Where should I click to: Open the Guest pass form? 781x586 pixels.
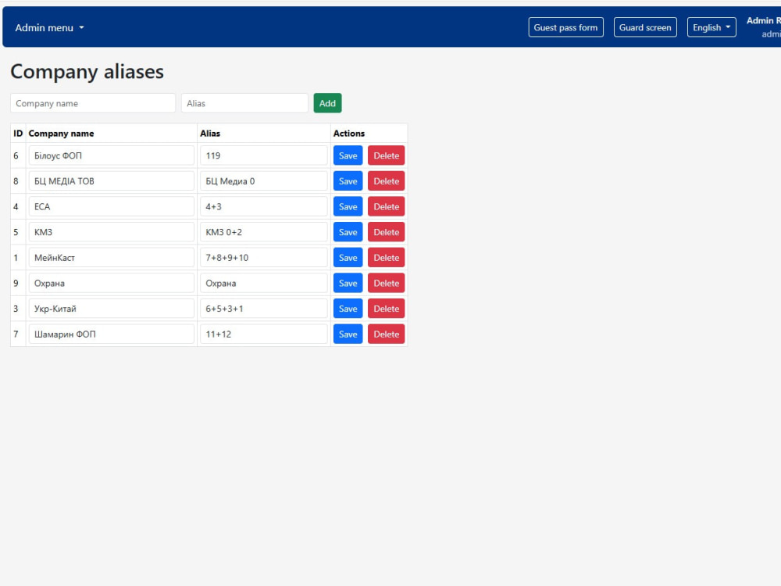(565, 27)
